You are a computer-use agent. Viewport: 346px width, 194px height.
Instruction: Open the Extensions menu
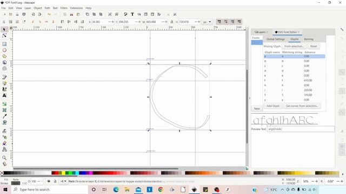click(x=76, y=8)
